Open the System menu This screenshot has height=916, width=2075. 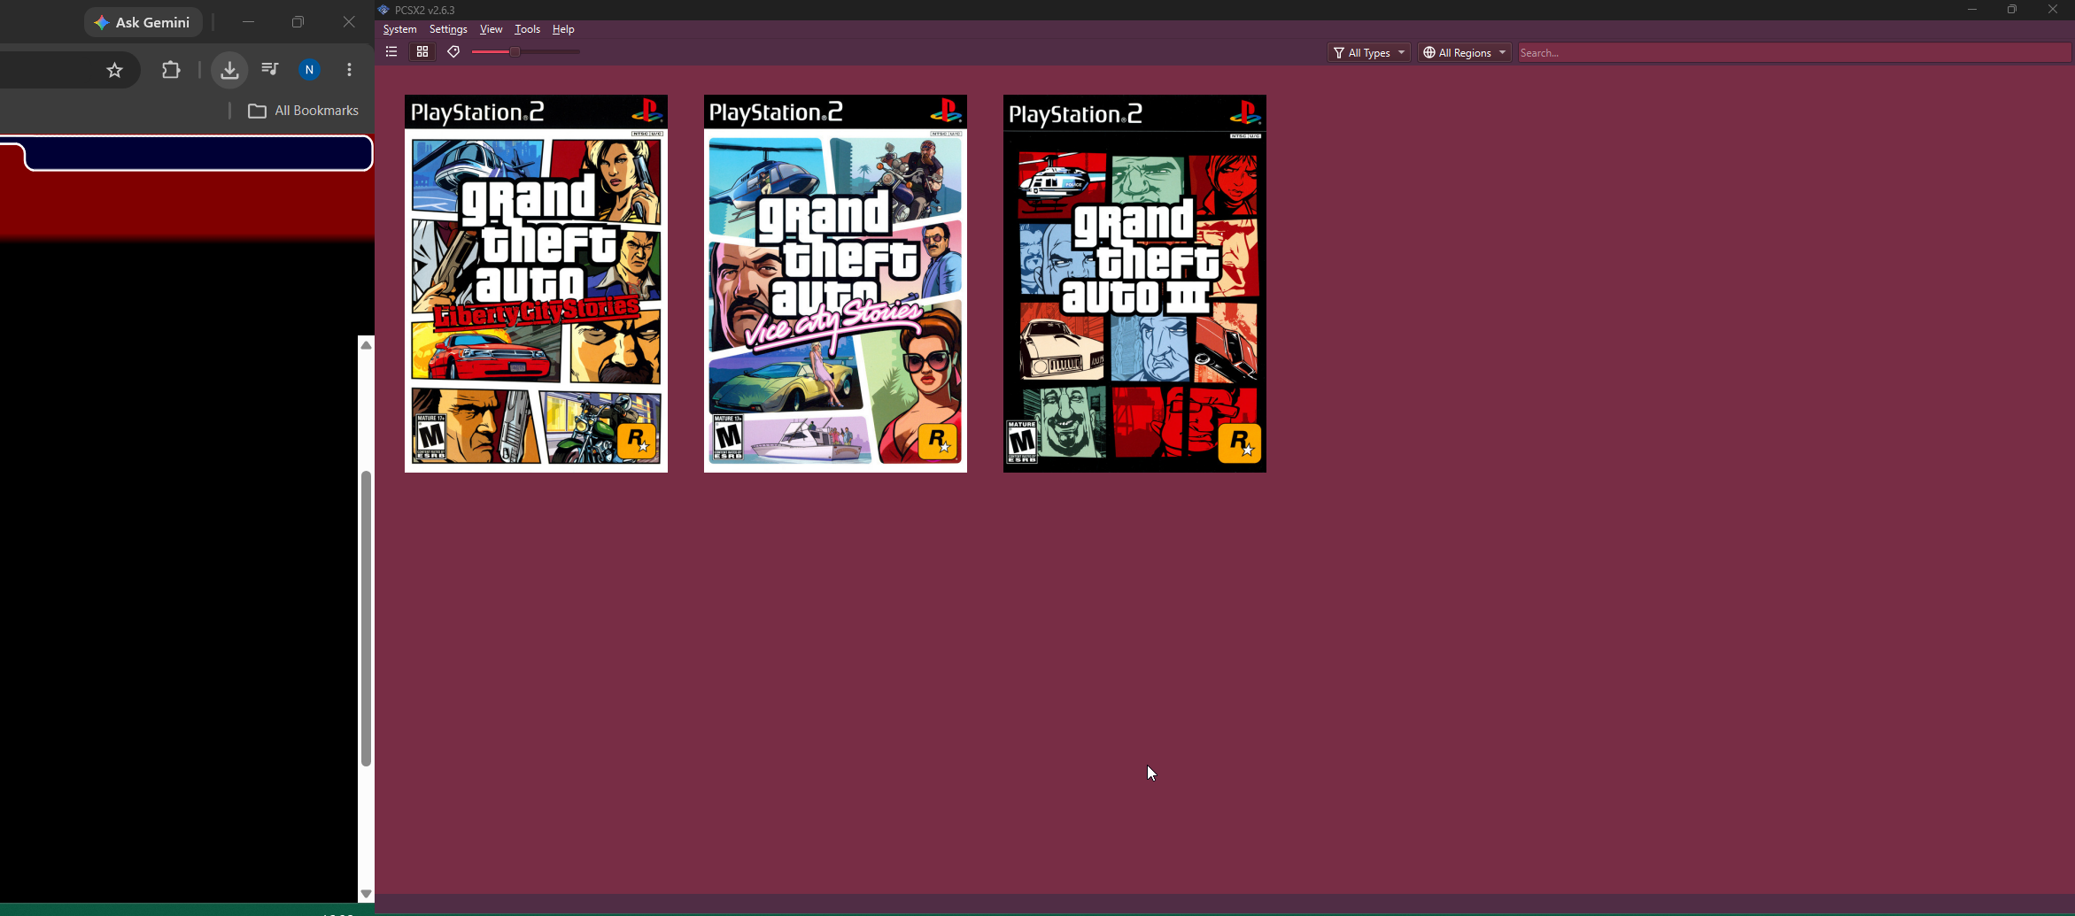click(399, 29)
